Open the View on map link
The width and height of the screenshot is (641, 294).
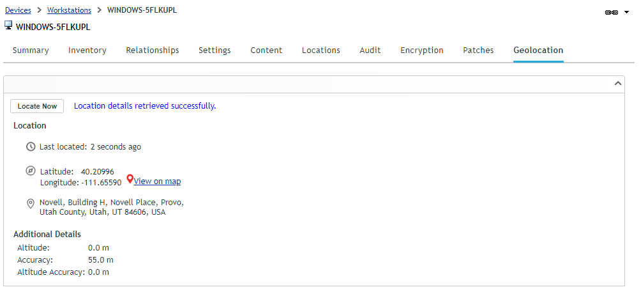[158, 181]
